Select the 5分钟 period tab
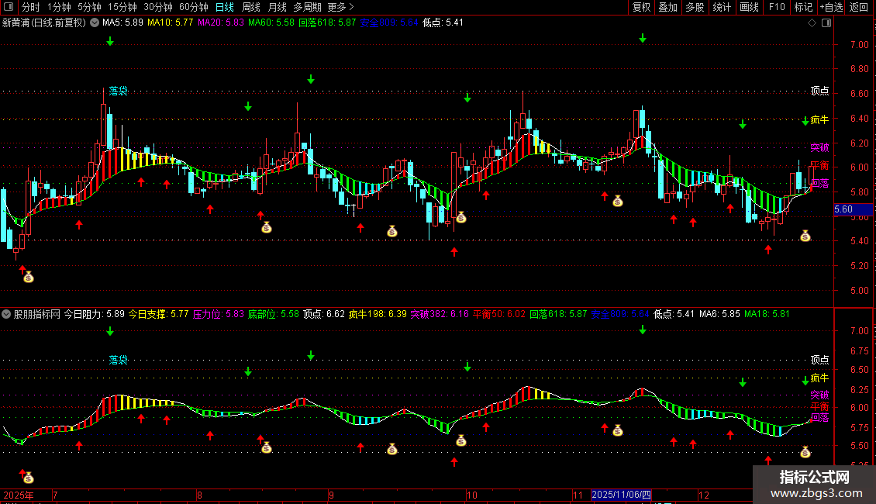This screenshot has height=504, width=876. (89, 7)
